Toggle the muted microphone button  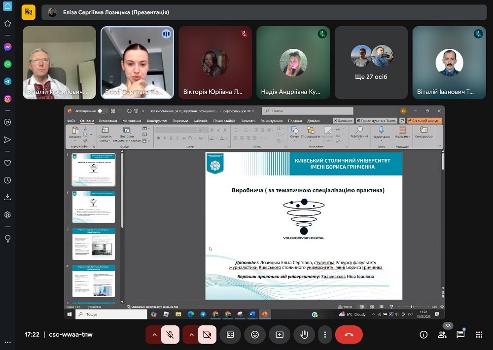[x=170, y=334]
